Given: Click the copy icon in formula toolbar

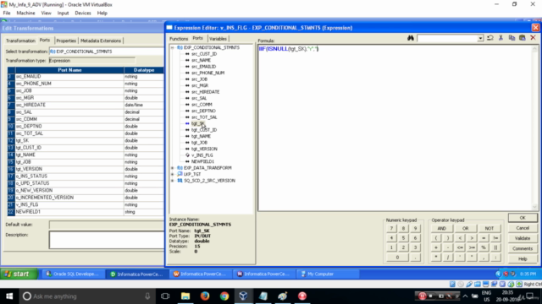Looking at the screenshot, I should pyautogui.click(x=512, y=38).
